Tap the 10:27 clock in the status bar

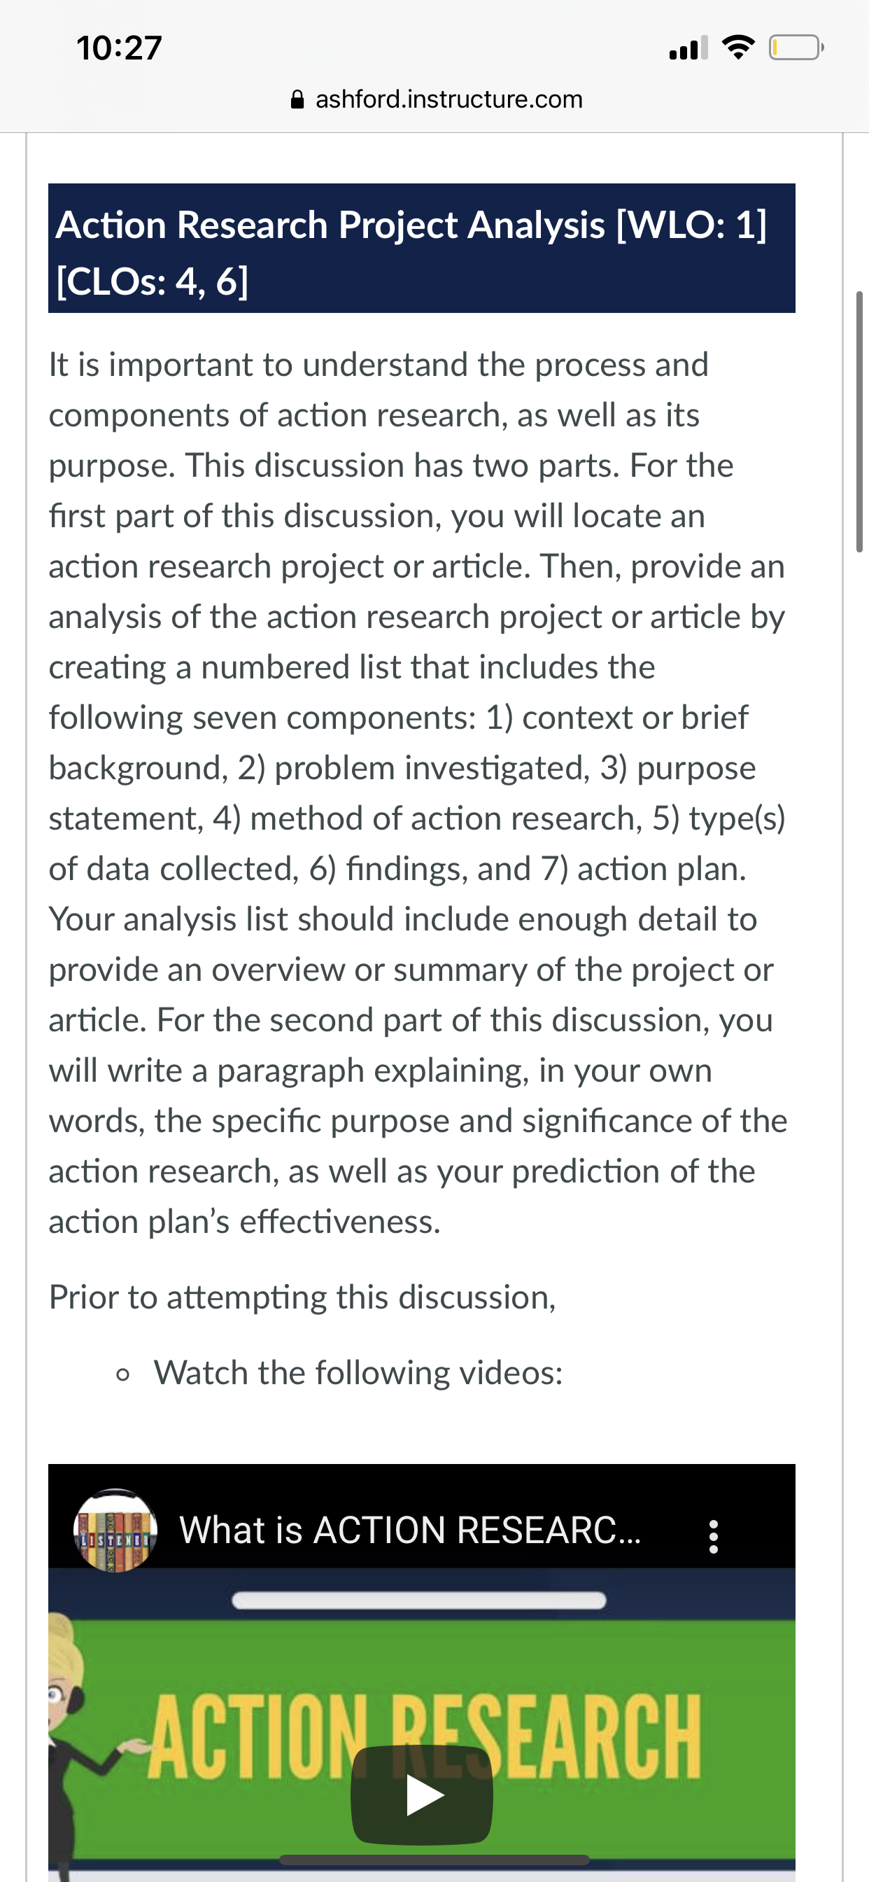119,48
